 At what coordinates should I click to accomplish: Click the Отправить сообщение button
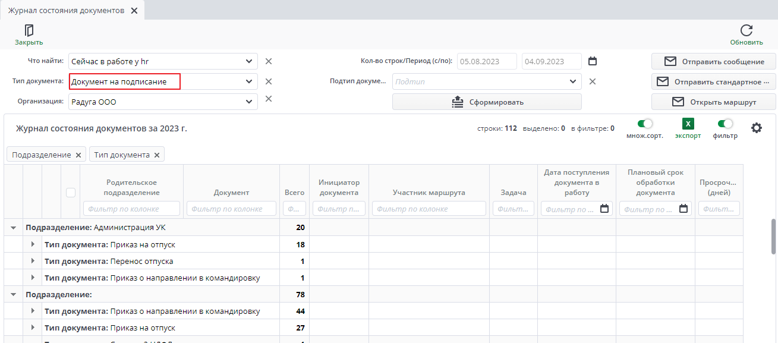pos(713,62)
